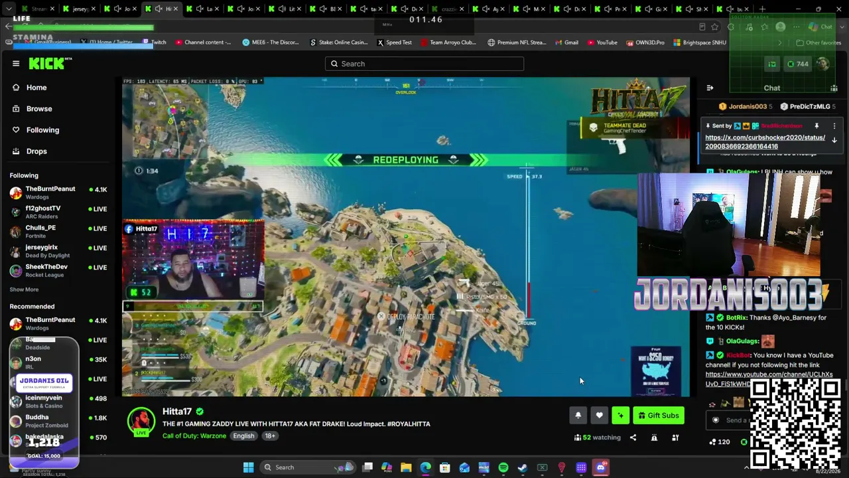This screenshot has width=849, height=478.
Task: Open Buddha channel in Recommended list
Action: (58, 421)
